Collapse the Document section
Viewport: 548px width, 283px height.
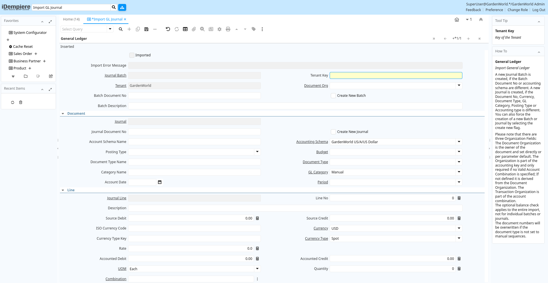tap(63, 114)
